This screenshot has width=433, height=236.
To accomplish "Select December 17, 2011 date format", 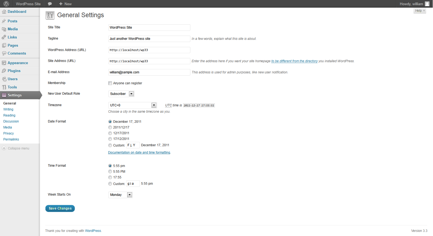I will 110,122.
